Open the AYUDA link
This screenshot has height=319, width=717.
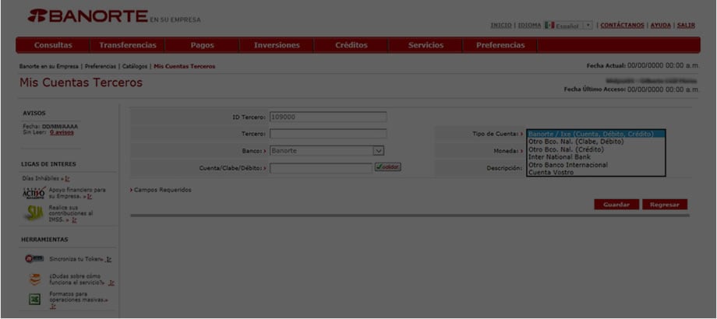point(660,26)
